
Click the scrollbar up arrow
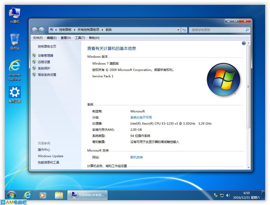[x=248, y=43]
